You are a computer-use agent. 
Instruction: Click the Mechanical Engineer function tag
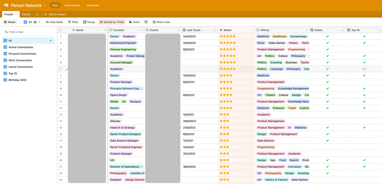click(x=123, y=43)
